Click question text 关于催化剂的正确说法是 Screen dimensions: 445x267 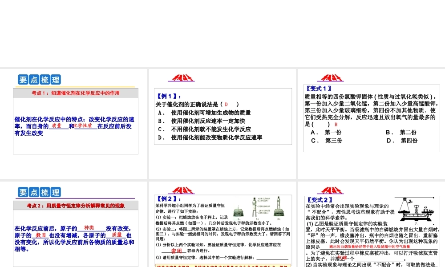187,105
